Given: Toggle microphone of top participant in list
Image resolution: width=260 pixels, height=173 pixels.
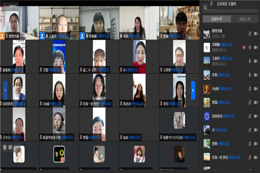Looking at the screenshot, I should [x=250, y=34].
